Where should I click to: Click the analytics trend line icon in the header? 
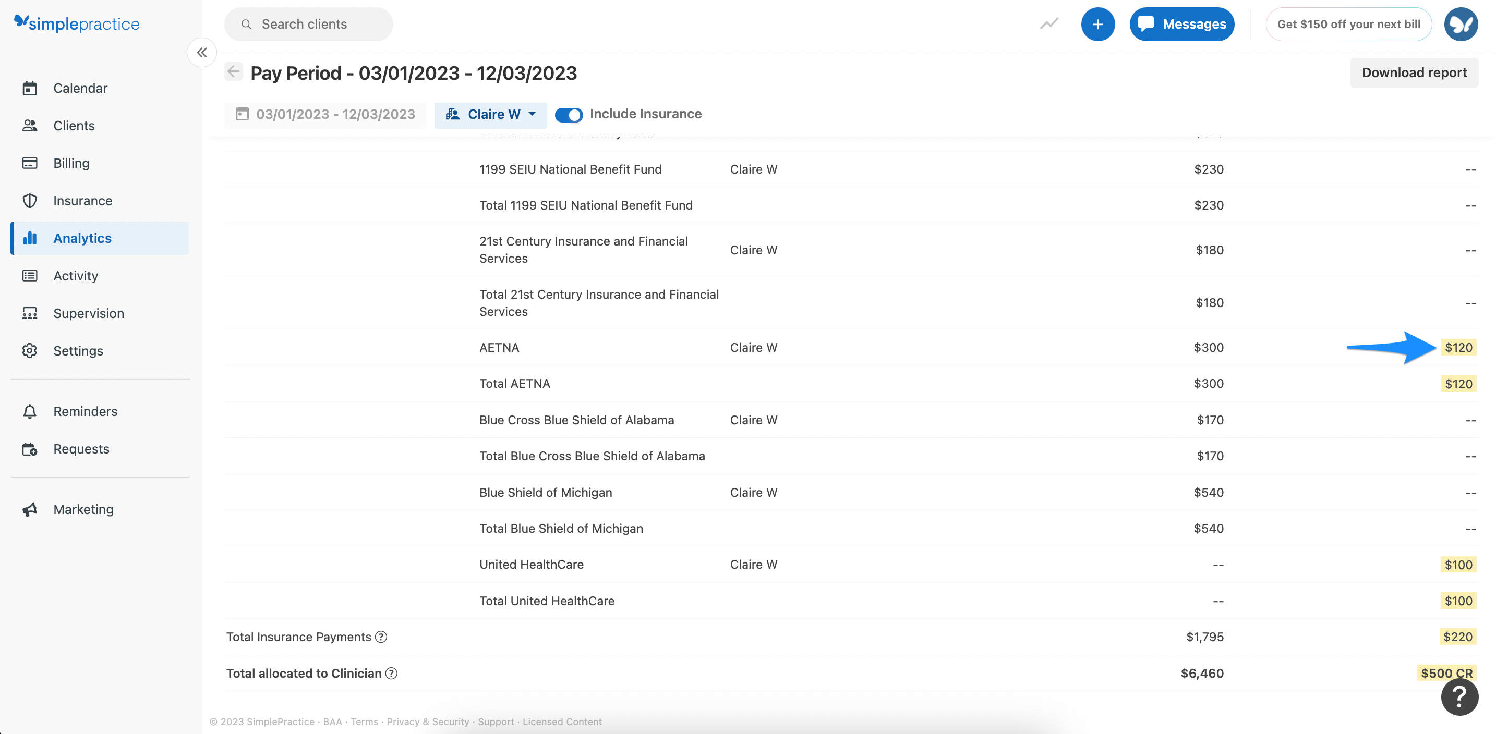pos(1049,24)
